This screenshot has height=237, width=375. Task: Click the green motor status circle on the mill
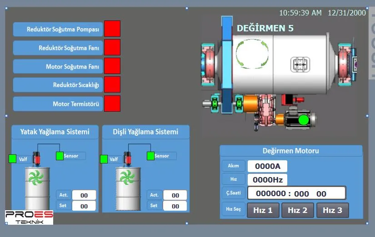303,120
